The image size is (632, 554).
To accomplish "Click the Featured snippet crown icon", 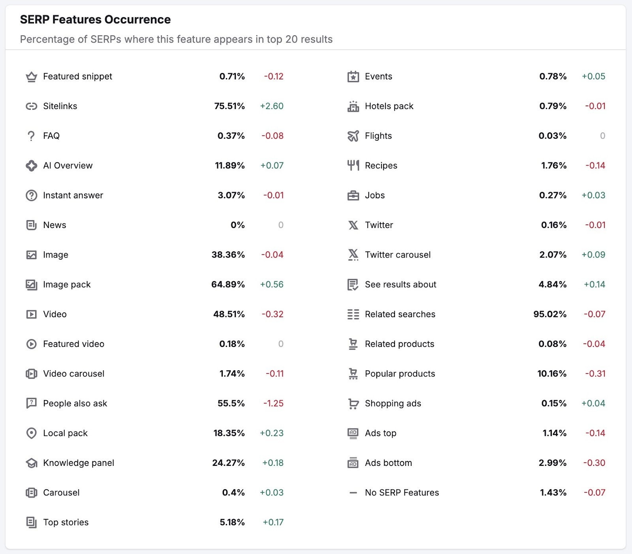I will point(31,76).
